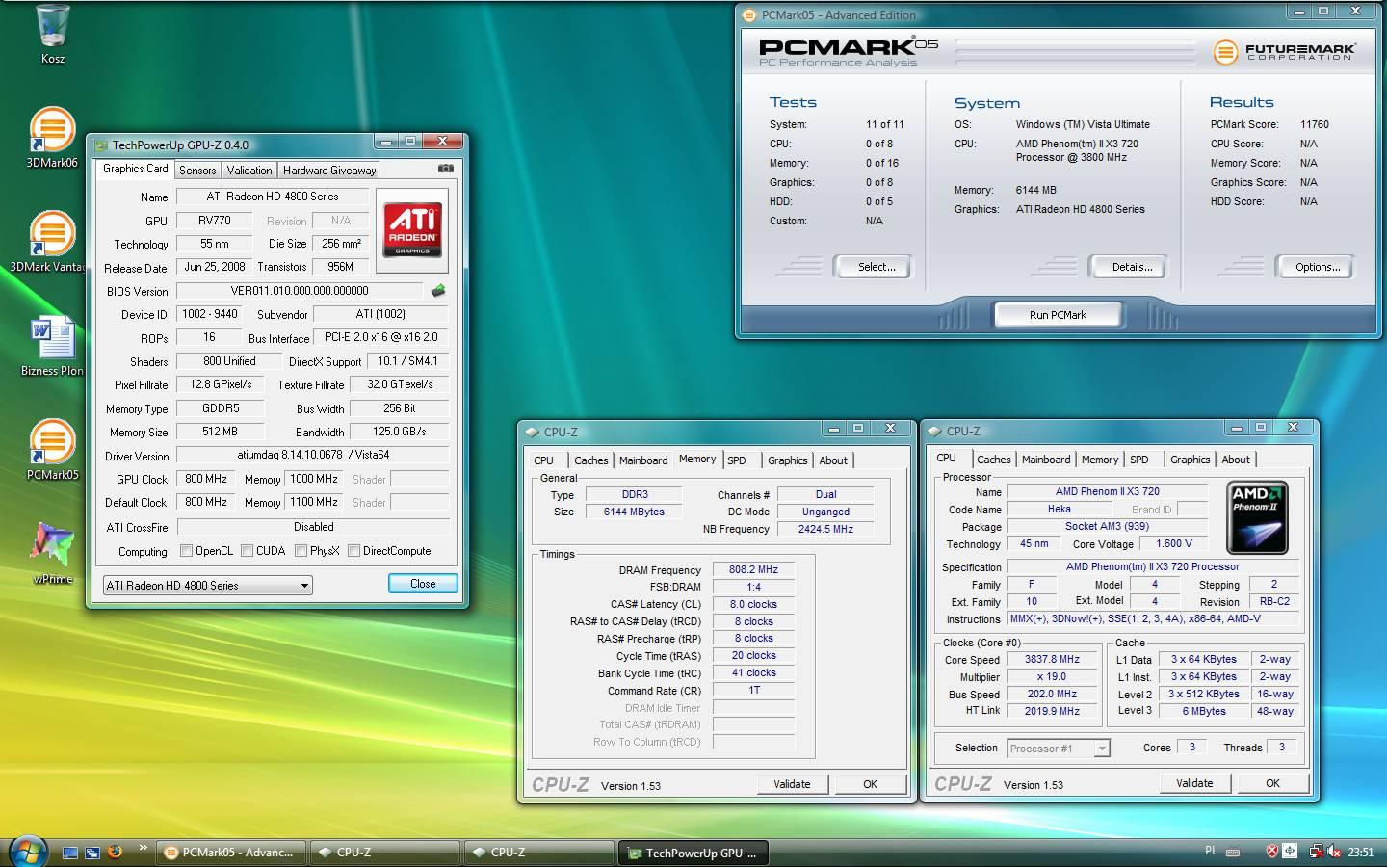Click OK in the CPU-Z Memory window
1387x867 pixels.
[x=871, y=784]
